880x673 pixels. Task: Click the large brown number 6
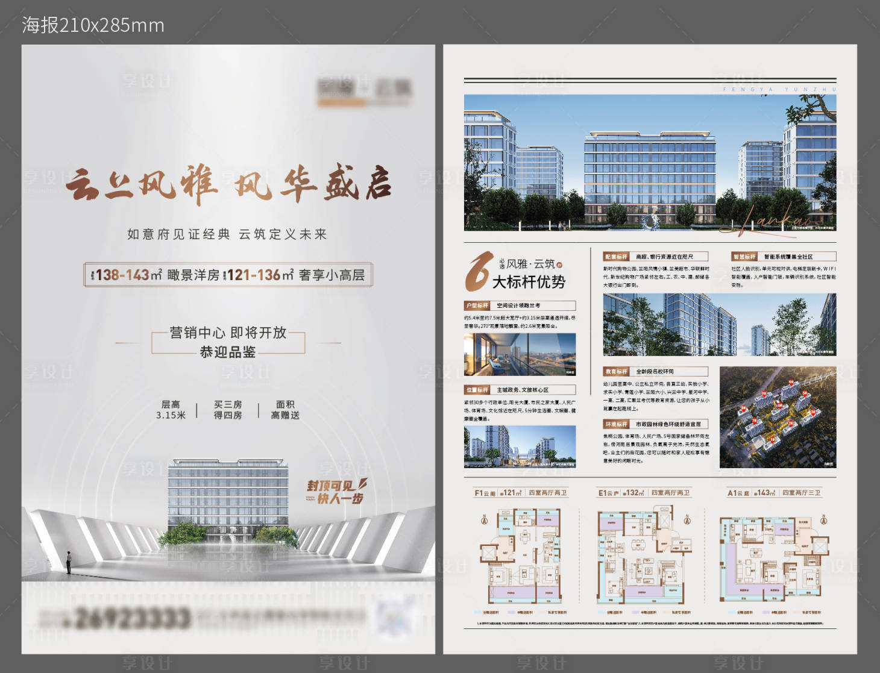click(479, 271)
